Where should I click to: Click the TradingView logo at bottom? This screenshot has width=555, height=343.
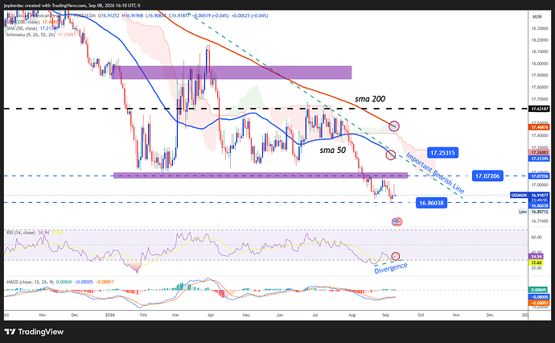coord(34,332)
